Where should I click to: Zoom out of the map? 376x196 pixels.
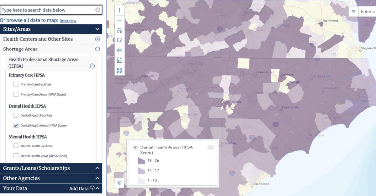tap(119, 20)
